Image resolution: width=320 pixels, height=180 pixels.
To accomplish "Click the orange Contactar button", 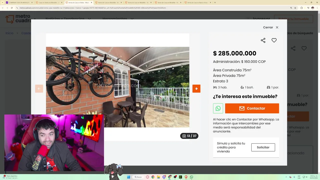I will pyautogui.click(x=252, y=108).
